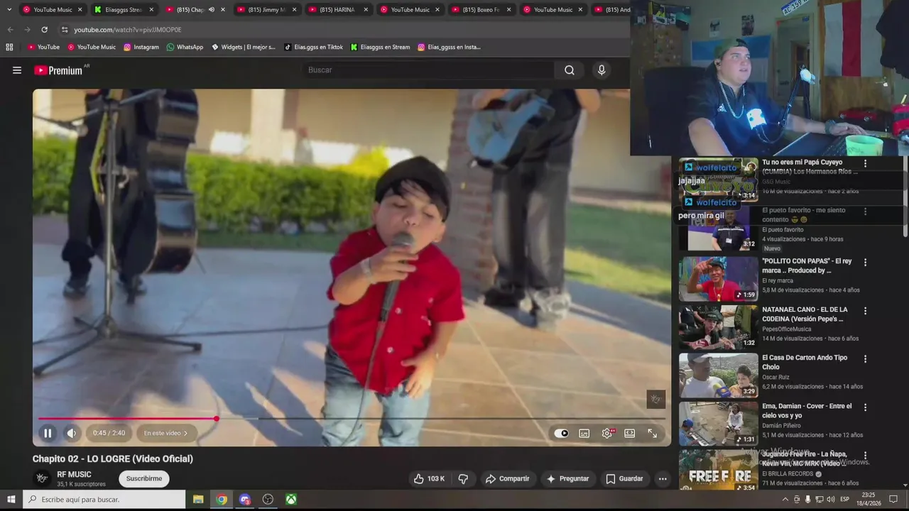909x511 pixels.
Task: Open Xbox app from the taskbar
Action: (291, 500)
